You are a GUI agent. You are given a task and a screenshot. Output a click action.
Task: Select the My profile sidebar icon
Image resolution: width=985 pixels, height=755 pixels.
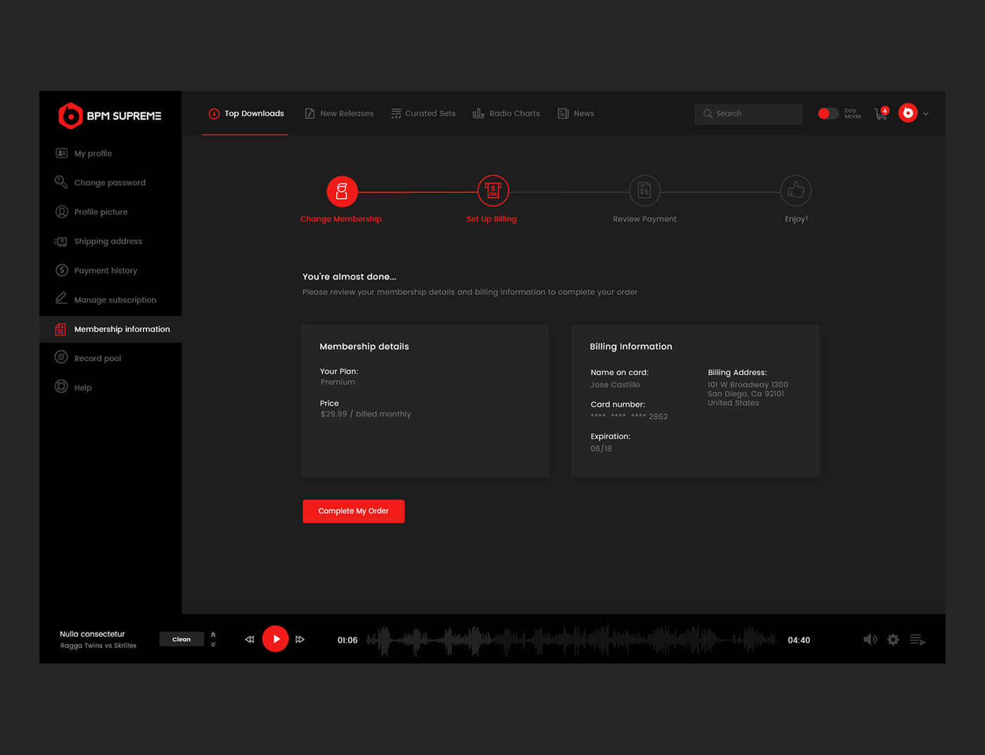pos(61,153)
